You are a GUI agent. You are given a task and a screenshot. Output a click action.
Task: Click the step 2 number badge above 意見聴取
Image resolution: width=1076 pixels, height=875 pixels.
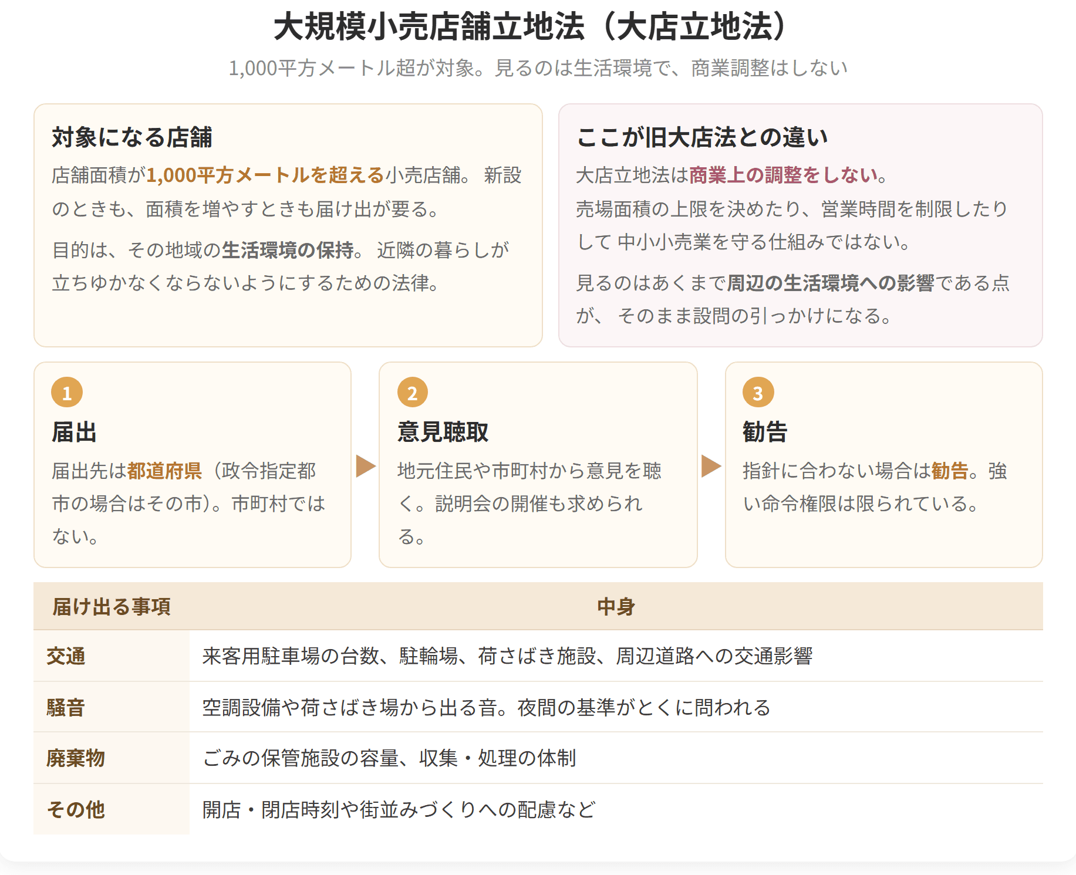point(413,392)
